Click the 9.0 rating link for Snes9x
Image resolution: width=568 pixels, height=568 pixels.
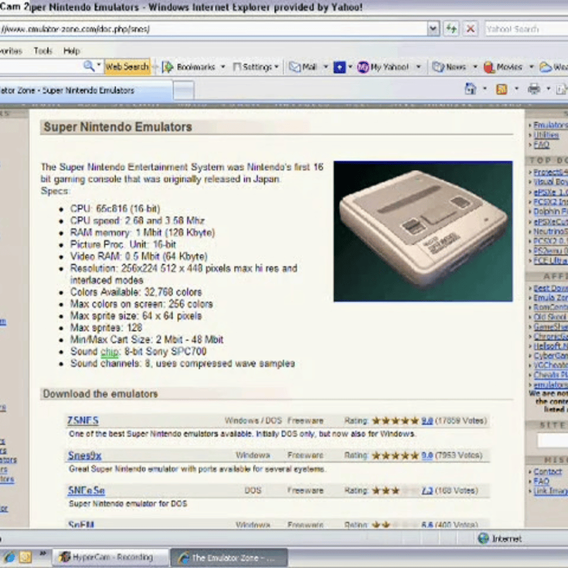(x=427, y=456)
